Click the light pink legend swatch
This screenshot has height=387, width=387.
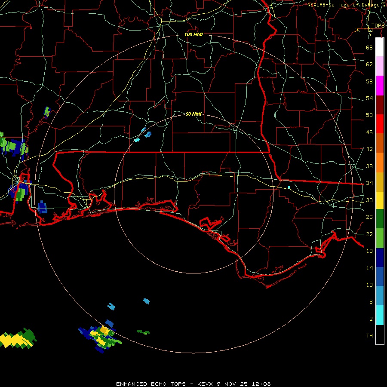coord(380,66)
